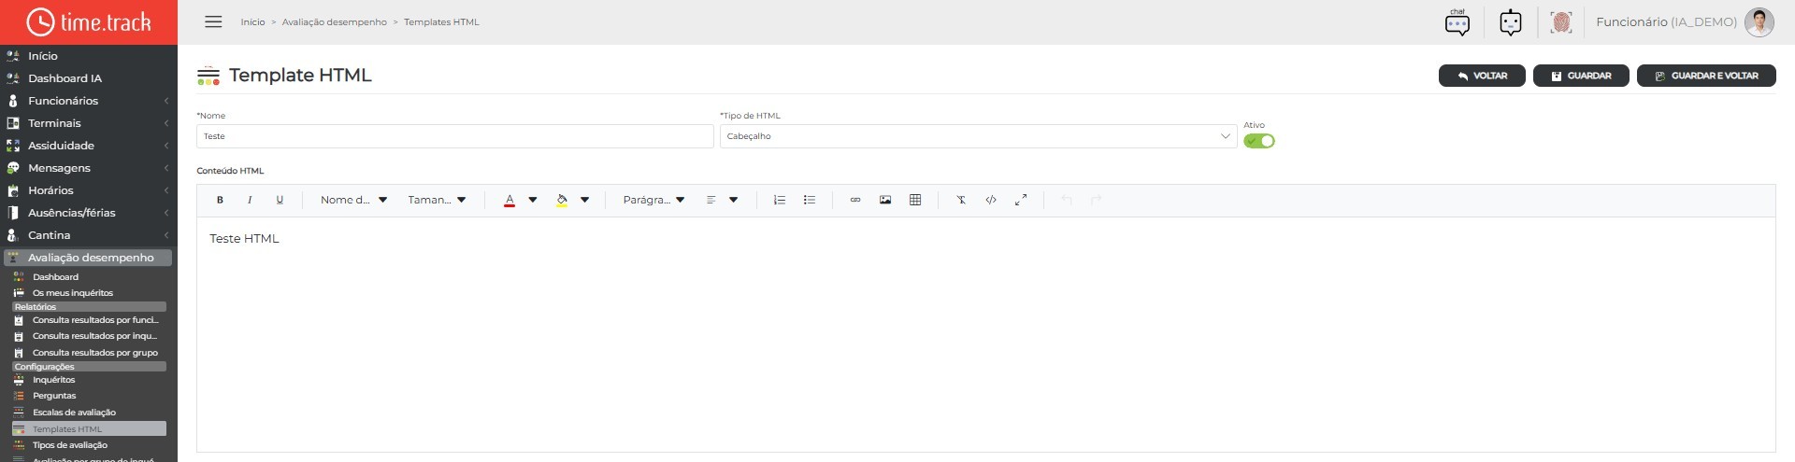Open the robot assistant icon
The height and width of the screenshot is (462, 1795).
click(1511, 22)
